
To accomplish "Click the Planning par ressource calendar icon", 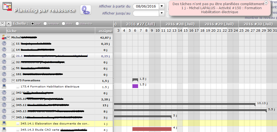I will coord(7,6).
